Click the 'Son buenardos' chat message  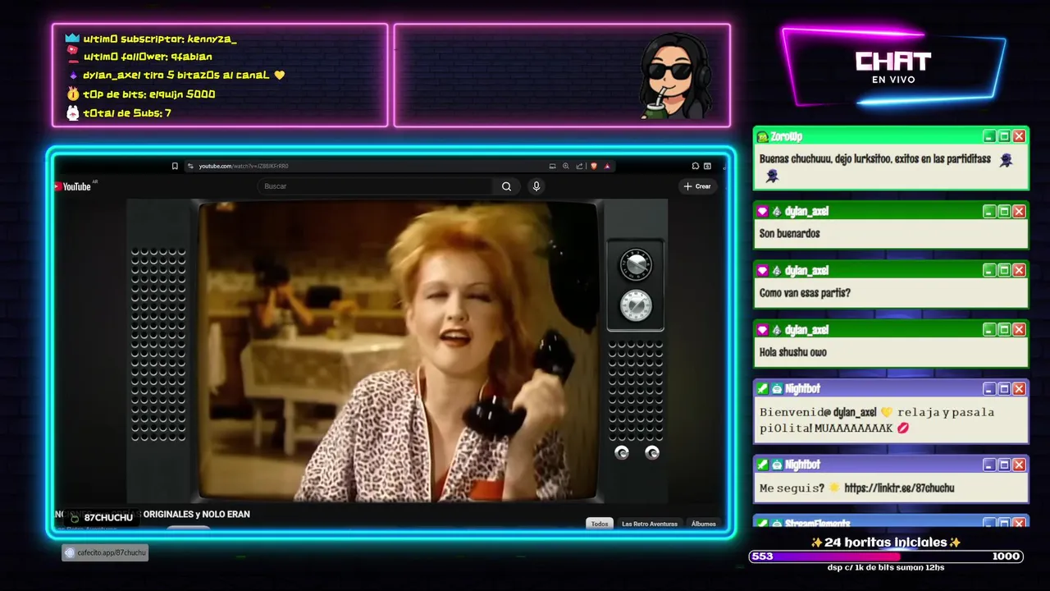789,234
